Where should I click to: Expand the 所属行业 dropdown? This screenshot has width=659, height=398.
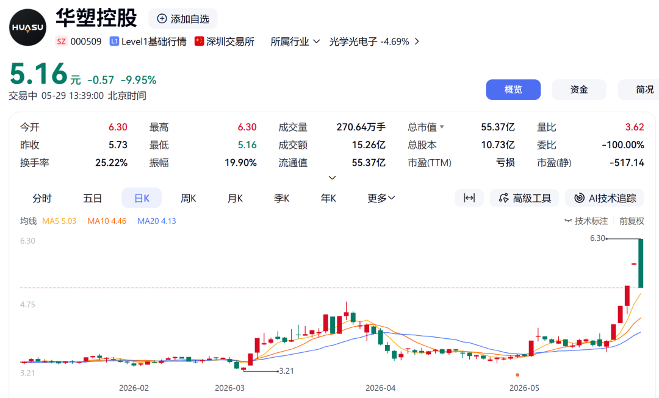click(295, 41)
